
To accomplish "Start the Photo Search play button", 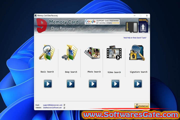I will tap(93, 84).
